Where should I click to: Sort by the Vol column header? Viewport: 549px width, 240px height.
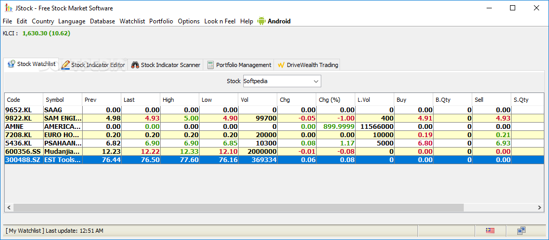coord(258,100)
